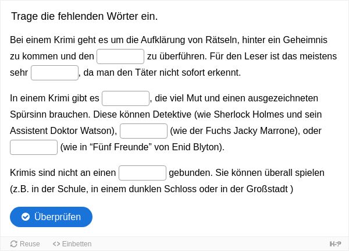
Task: Click the code brackets Einbetten icon
Action: pos(56,244)
